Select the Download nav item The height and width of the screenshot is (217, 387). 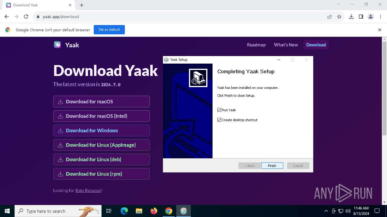pos(316,45)
